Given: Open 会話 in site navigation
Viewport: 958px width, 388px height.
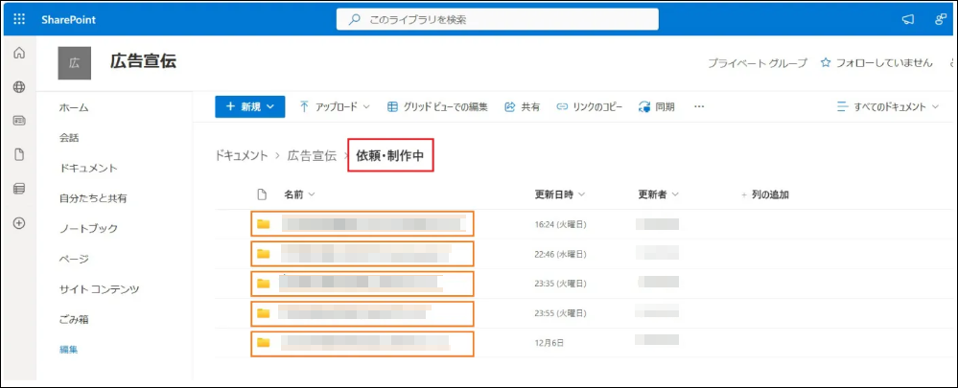Looking at the screenshot, I should click(x=69, y=138).
